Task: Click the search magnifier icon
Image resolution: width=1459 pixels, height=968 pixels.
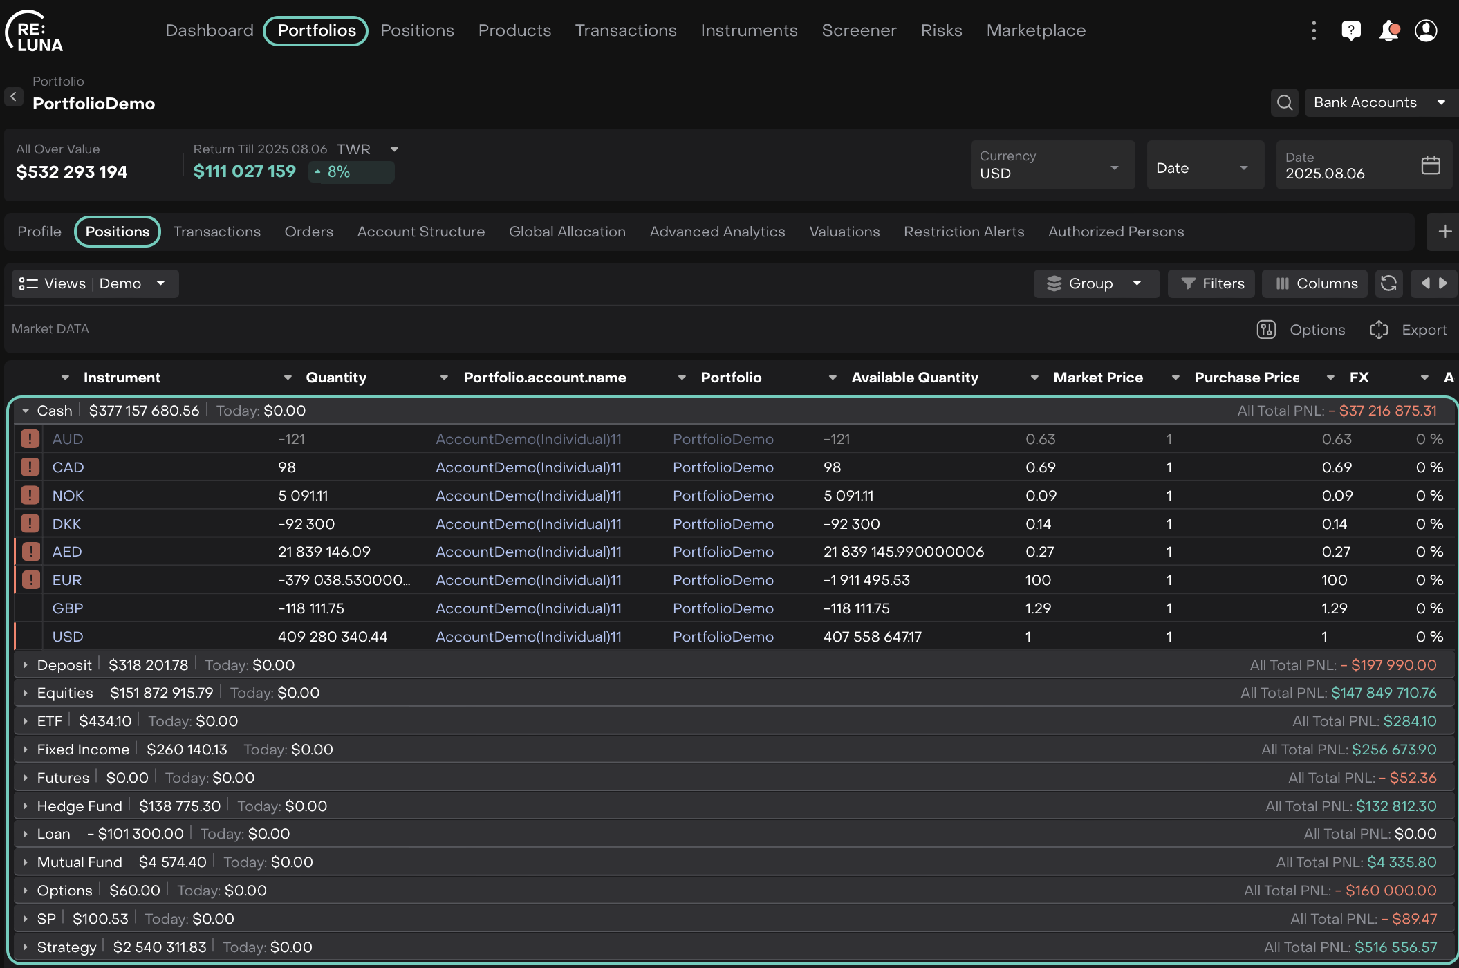Action: [1285, 102]
